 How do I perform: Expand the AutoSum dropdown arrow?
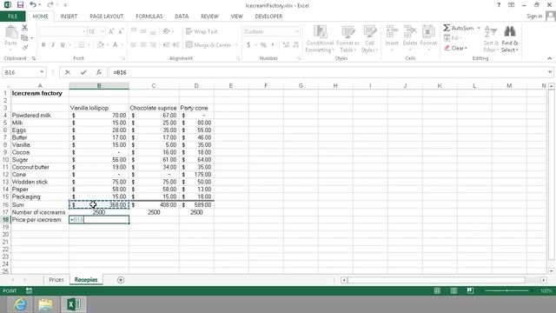point(479,28)
